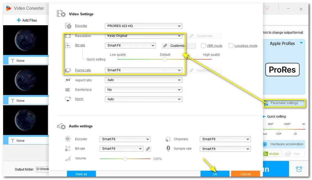This screenshot has height=180, width=312.
Task: Click the Video Settings film gear icon
Action: click(x=61, y=14)
